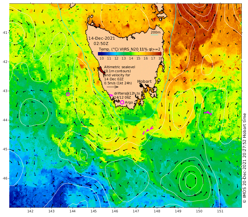The height and width of the screenshot is (217, 248).
Task: Click the 0.5m/s velocity scale arrow
Action: click(113, 87)
